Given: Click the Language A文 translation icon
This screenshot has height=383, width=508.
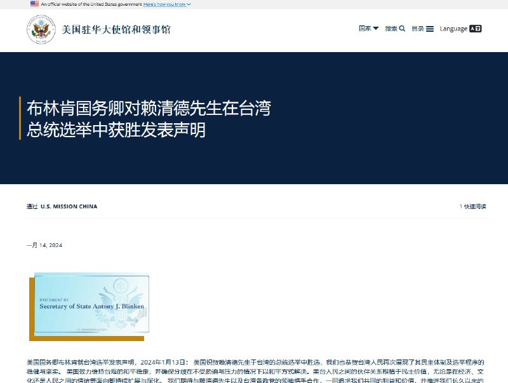Looking at the screenshot, I should (476, 29).
